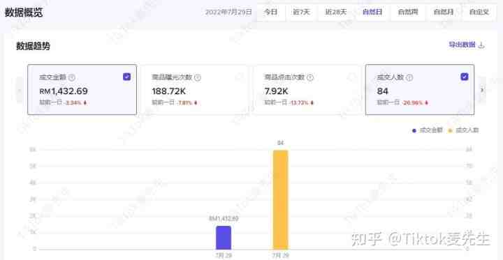503x260 pixels.
Task: Select the 商品点击次数 metric card
Action: pyautogui.click(x=307, y=90)
